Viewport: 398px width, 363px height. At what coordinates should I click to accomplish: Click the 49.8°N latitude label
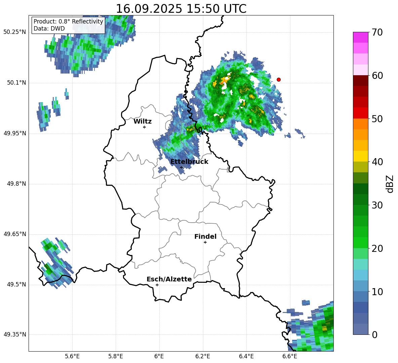[x=16, y=184]
